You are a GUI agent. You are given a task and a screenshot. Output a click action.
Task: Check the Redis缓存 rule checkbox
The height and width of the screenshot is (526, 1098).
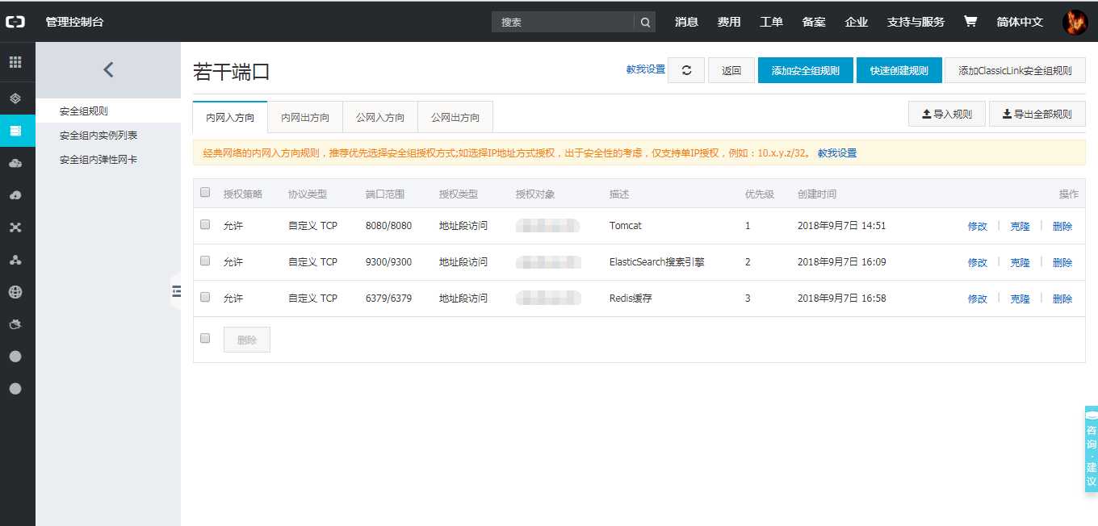205,297
